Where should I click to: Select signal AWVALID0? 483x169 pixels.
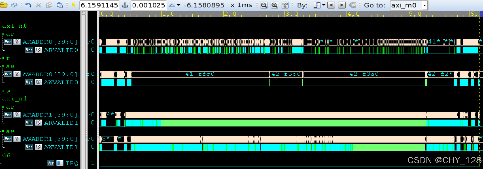pyautogui.click(x=61, y=82)
